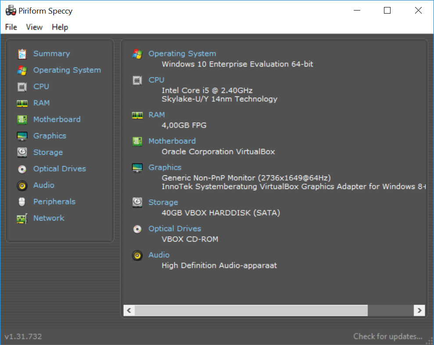434x345 pixels.
Task: Click the Peripherals mouse icon in sidebar
Action: 22,202
